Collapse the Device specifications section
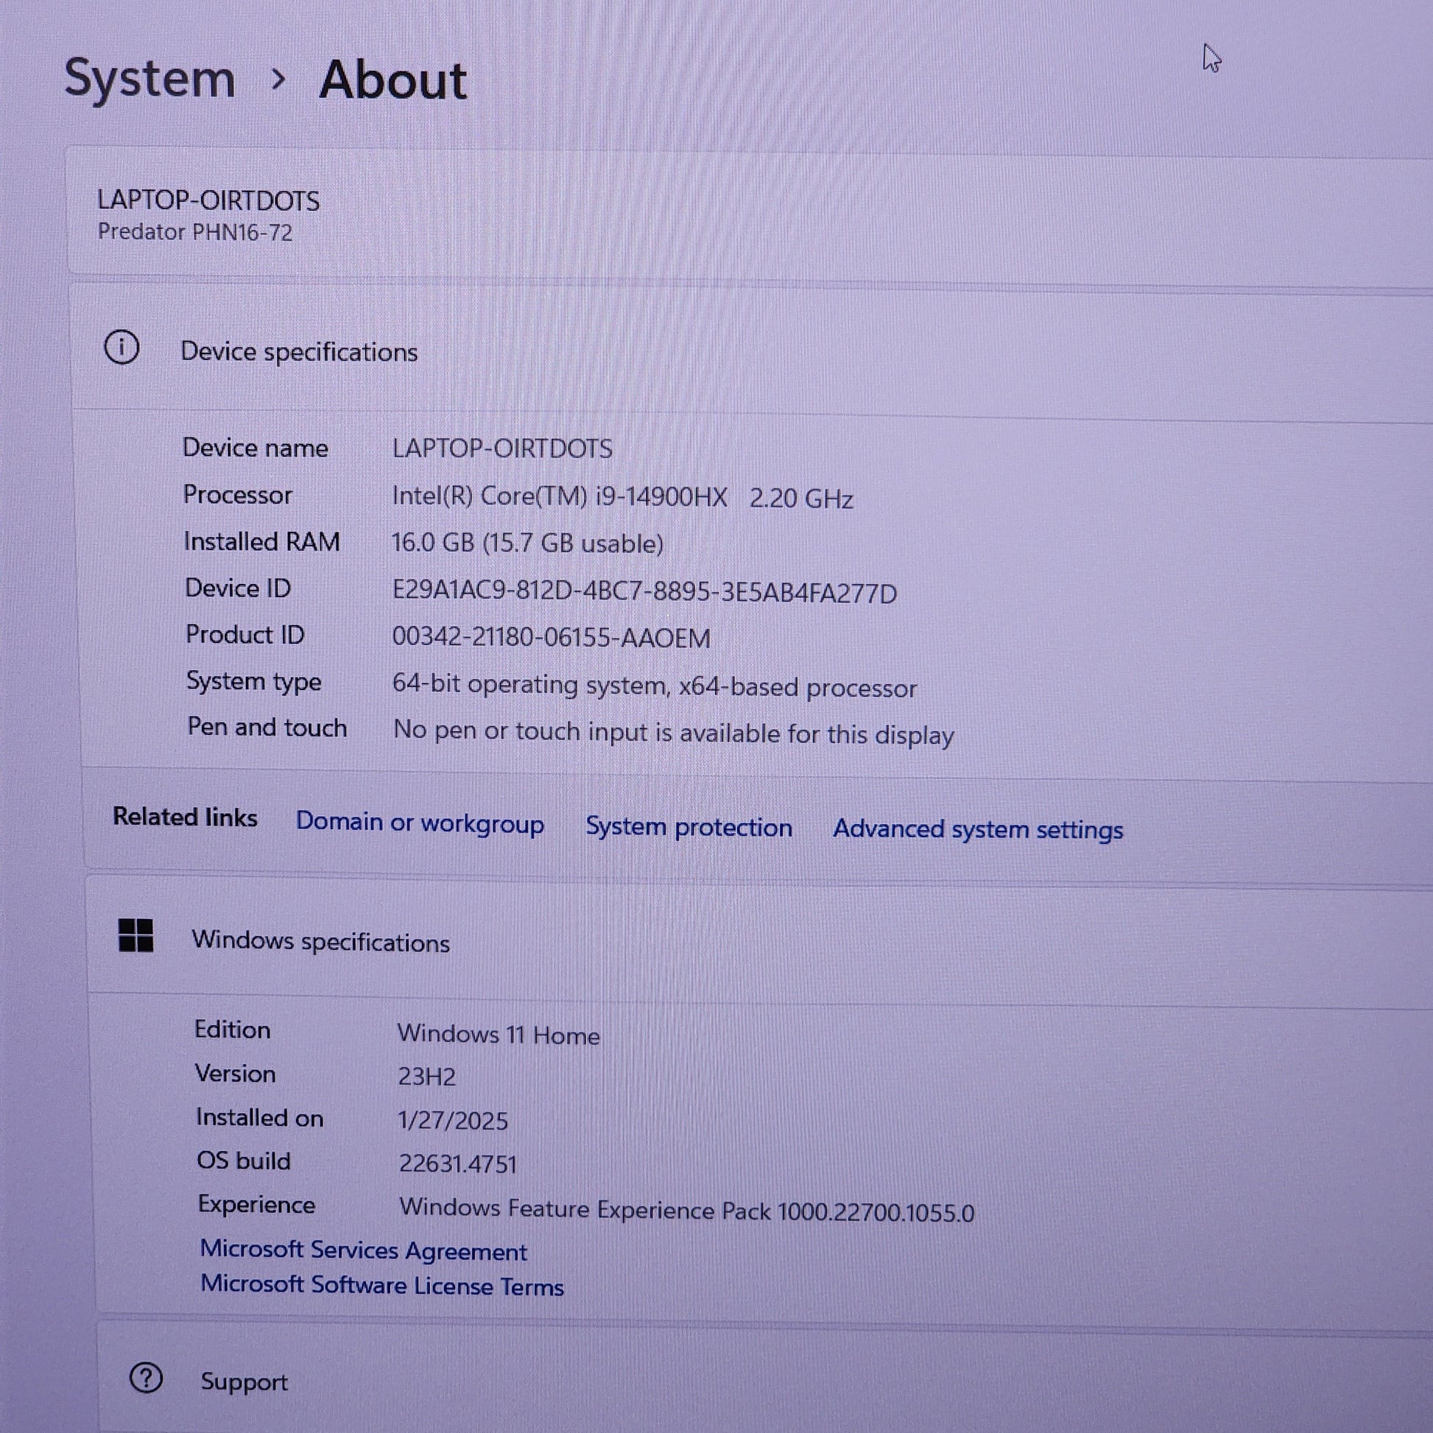This screenshot has width=1433, height=1433. 752,350
